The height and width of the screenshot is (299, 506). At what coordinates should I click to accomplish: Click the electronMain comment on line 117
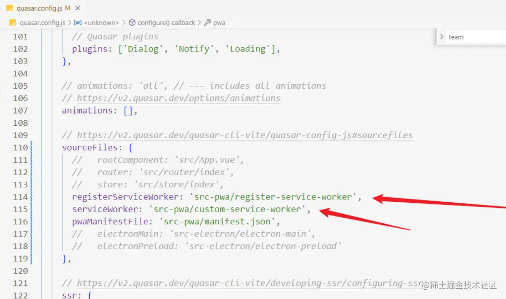[193, 234]
